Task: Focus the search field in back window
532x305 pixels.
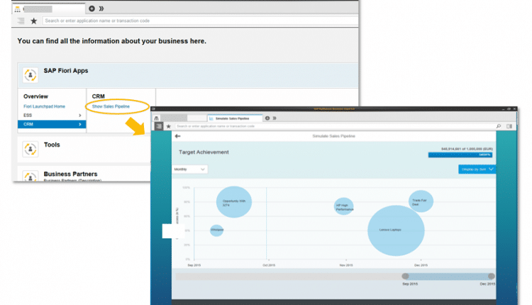Action: (x=200, y=21)
